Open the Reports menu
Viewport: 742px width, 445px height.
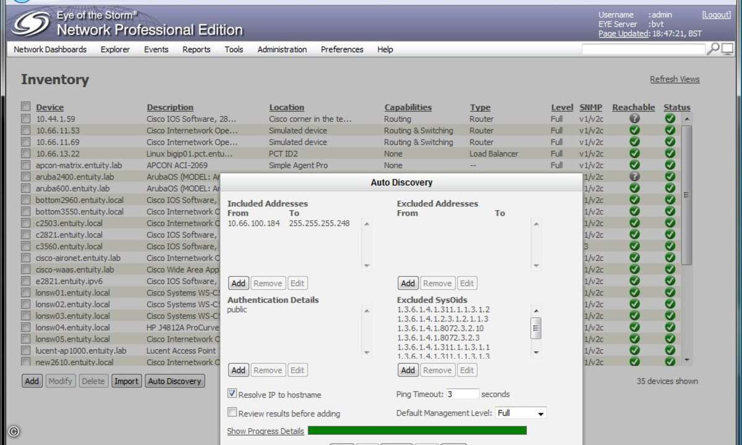[x=197, y=49]
